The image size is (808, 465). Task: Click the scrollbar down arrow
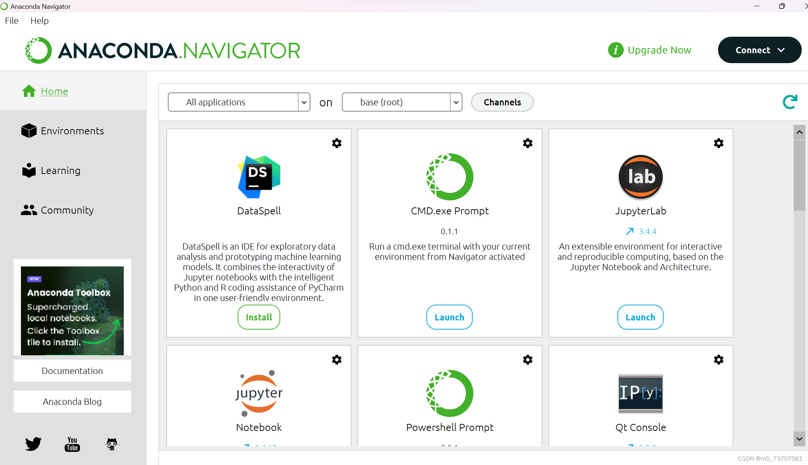click(799, 439)
